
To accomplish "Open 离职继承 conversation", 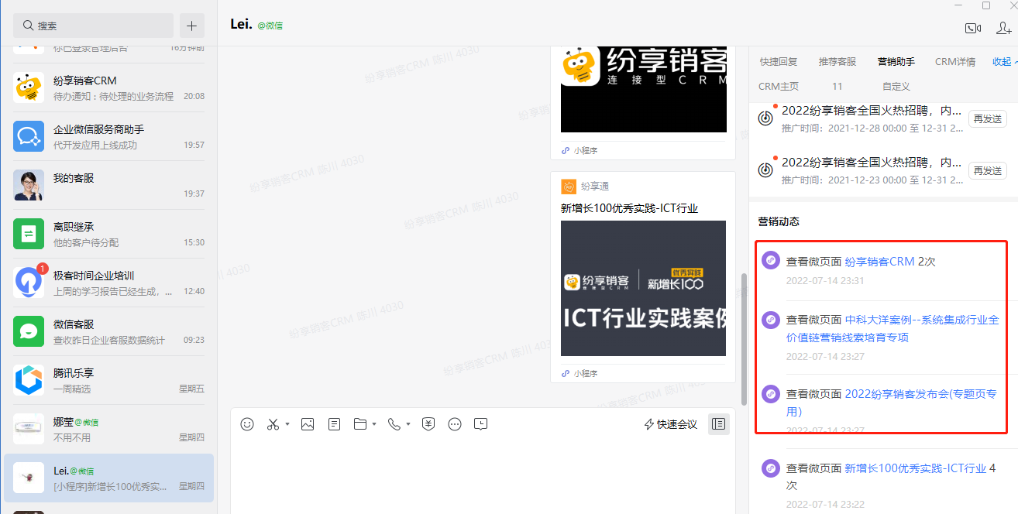I will coord(109,234).
